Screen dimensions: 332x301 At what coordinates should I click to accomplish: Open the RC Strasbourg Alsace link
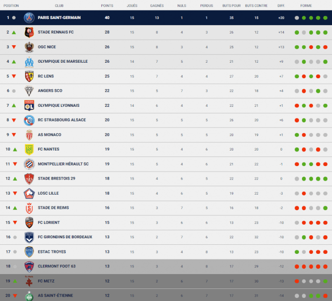pyautogui.click(x=61, y=120)
